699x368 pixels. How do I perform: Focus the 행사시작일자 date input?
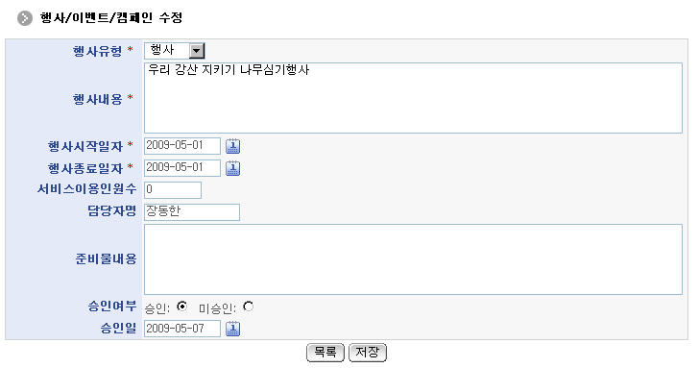(182, 146)
